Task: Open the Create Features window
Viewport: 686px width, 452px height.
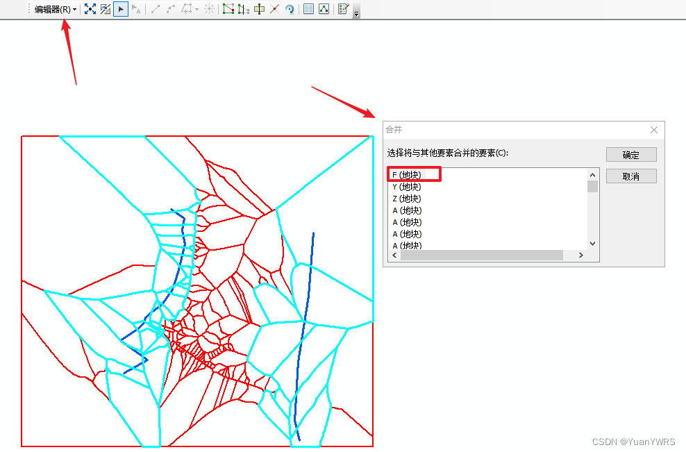Action: point(344,9)
